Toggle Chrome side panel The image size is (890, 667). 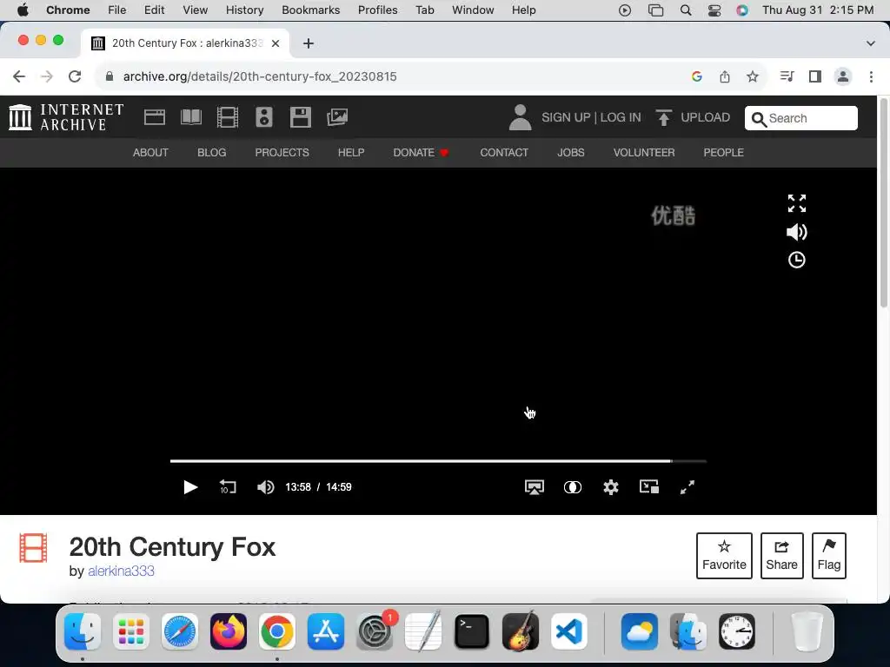click(x=815, y=76)
